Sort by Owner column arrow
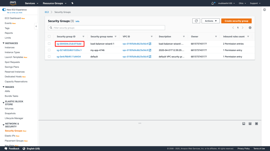270x151 pixels. coord(216,37)
